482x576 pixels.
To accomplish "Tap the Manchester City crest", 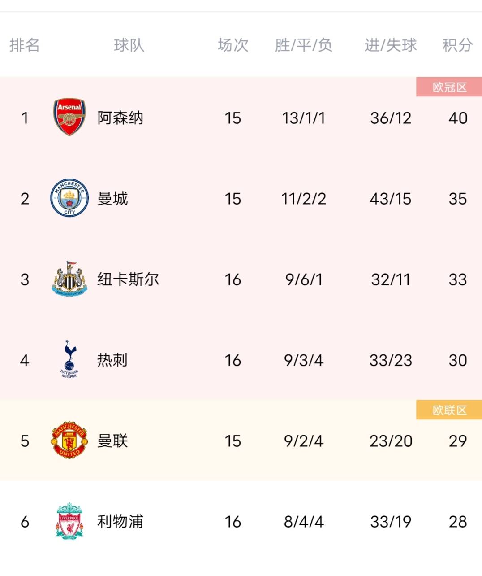I will pyautogui.click(x=69, y=198).
